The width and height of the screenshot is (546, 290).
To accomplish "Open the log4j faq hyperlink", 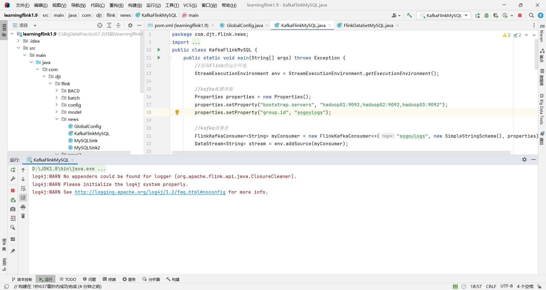I will coord(150,192).
